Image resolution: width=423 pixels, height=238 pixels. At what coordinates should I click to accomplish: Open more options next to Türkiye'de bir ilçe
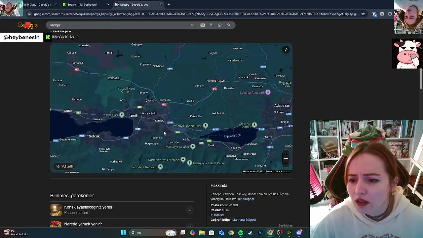78,36
